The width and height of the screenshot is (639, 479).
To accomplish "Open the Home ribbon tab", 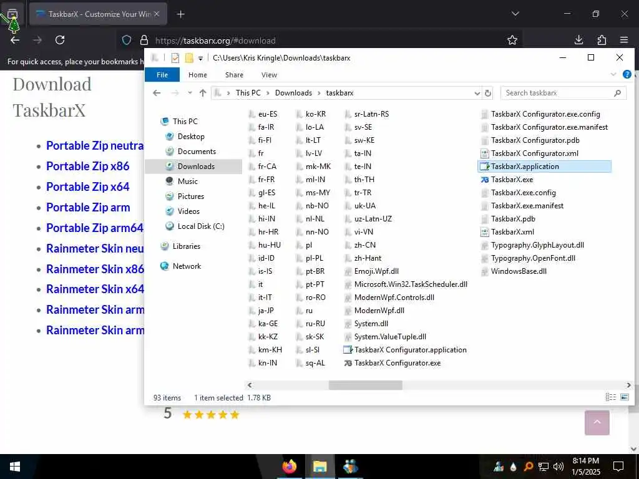I will [x=198, y=75].
